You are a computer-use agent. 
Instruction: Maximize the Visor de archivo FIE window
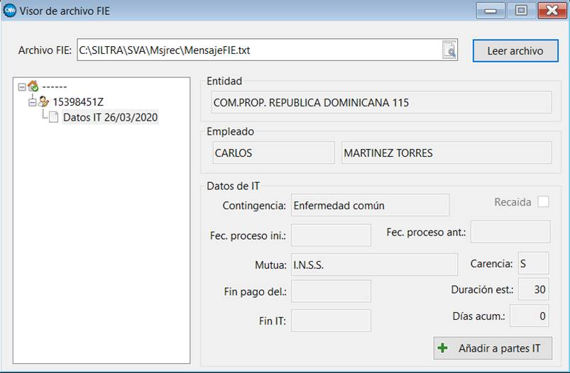[521, 11]
